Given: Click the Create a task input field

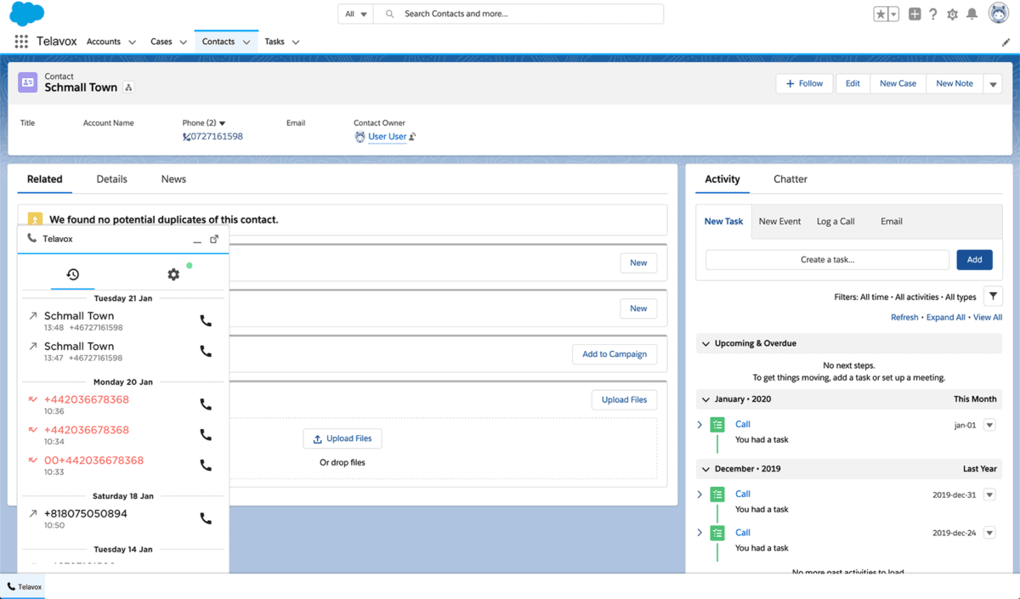Looking at the screenshot, I should tap(827, 260).
